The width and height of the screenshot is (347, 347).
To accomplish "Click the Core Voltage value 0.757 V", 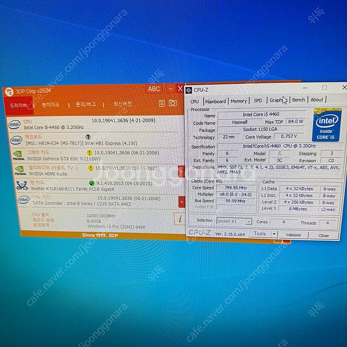I will tap(289, 136).
